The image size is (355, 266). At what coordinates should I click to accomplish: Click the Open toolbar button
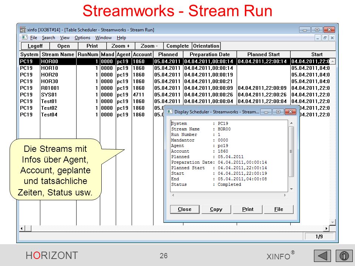pos(64,46)
